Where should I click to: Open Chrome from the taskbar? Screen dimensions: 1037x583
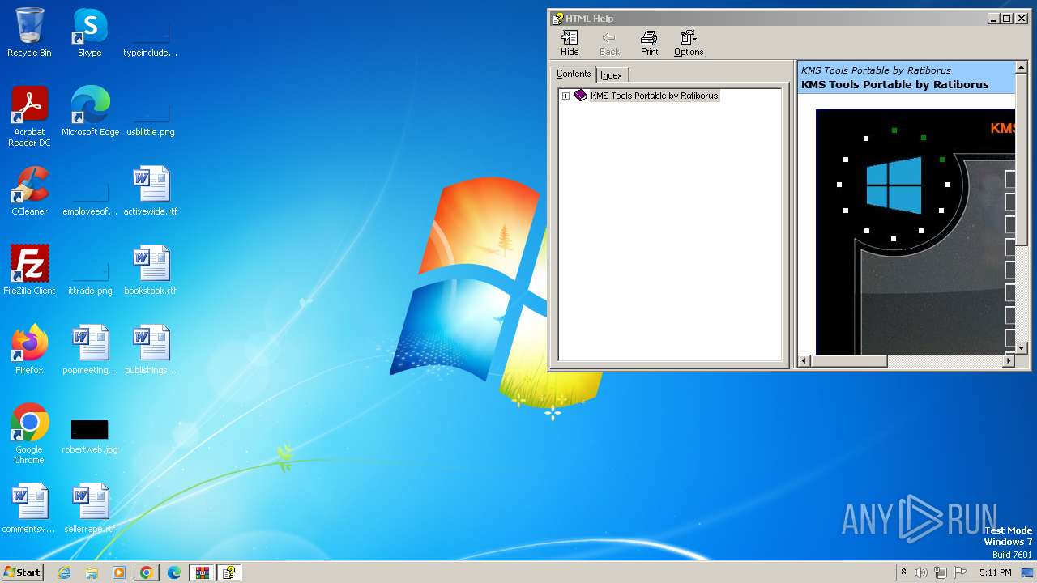pyautogui.click(x=146, y=572)
